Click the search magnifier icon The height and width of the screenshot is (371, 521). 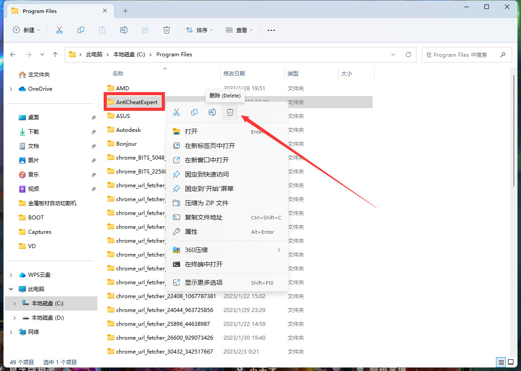[503, 55]
